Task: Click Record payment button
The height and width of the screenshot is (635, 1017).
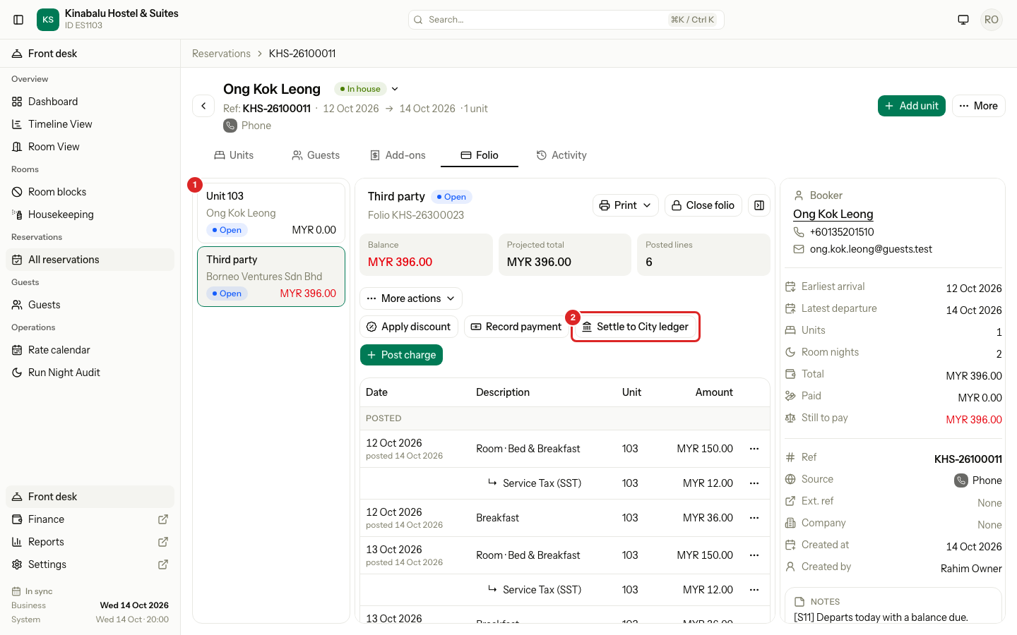Action: tap(516, 327)
